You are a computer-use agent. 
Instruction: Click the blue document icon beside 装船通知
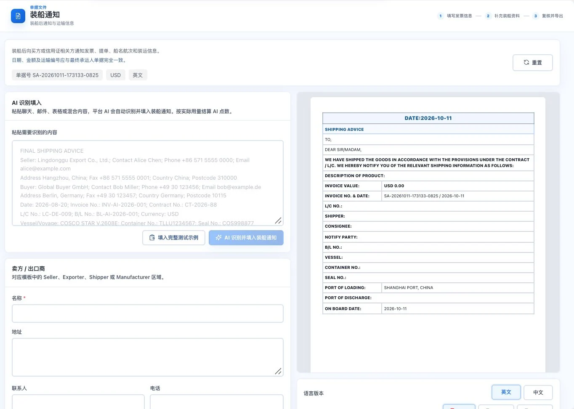18,16
